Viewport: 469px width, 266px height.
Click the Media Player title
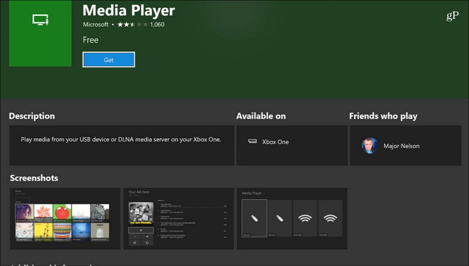click(128, 11)
